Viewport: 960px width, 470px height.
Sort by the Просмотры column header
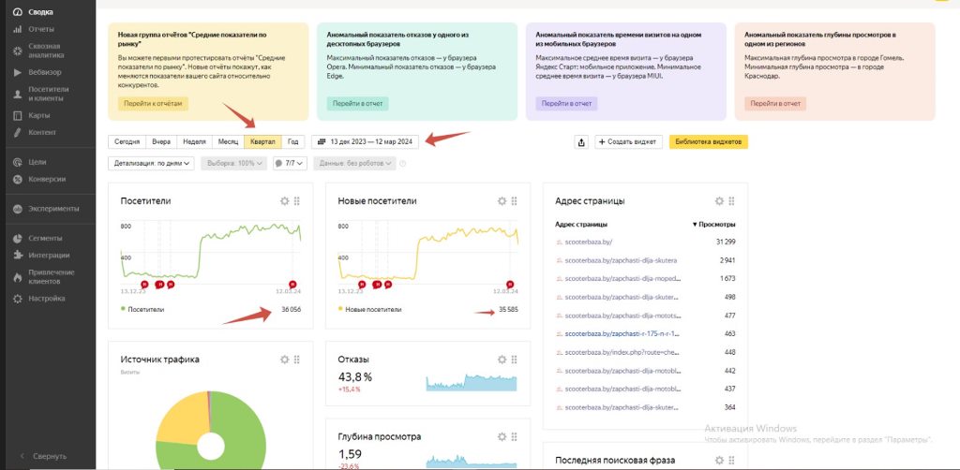click(713, 225)
